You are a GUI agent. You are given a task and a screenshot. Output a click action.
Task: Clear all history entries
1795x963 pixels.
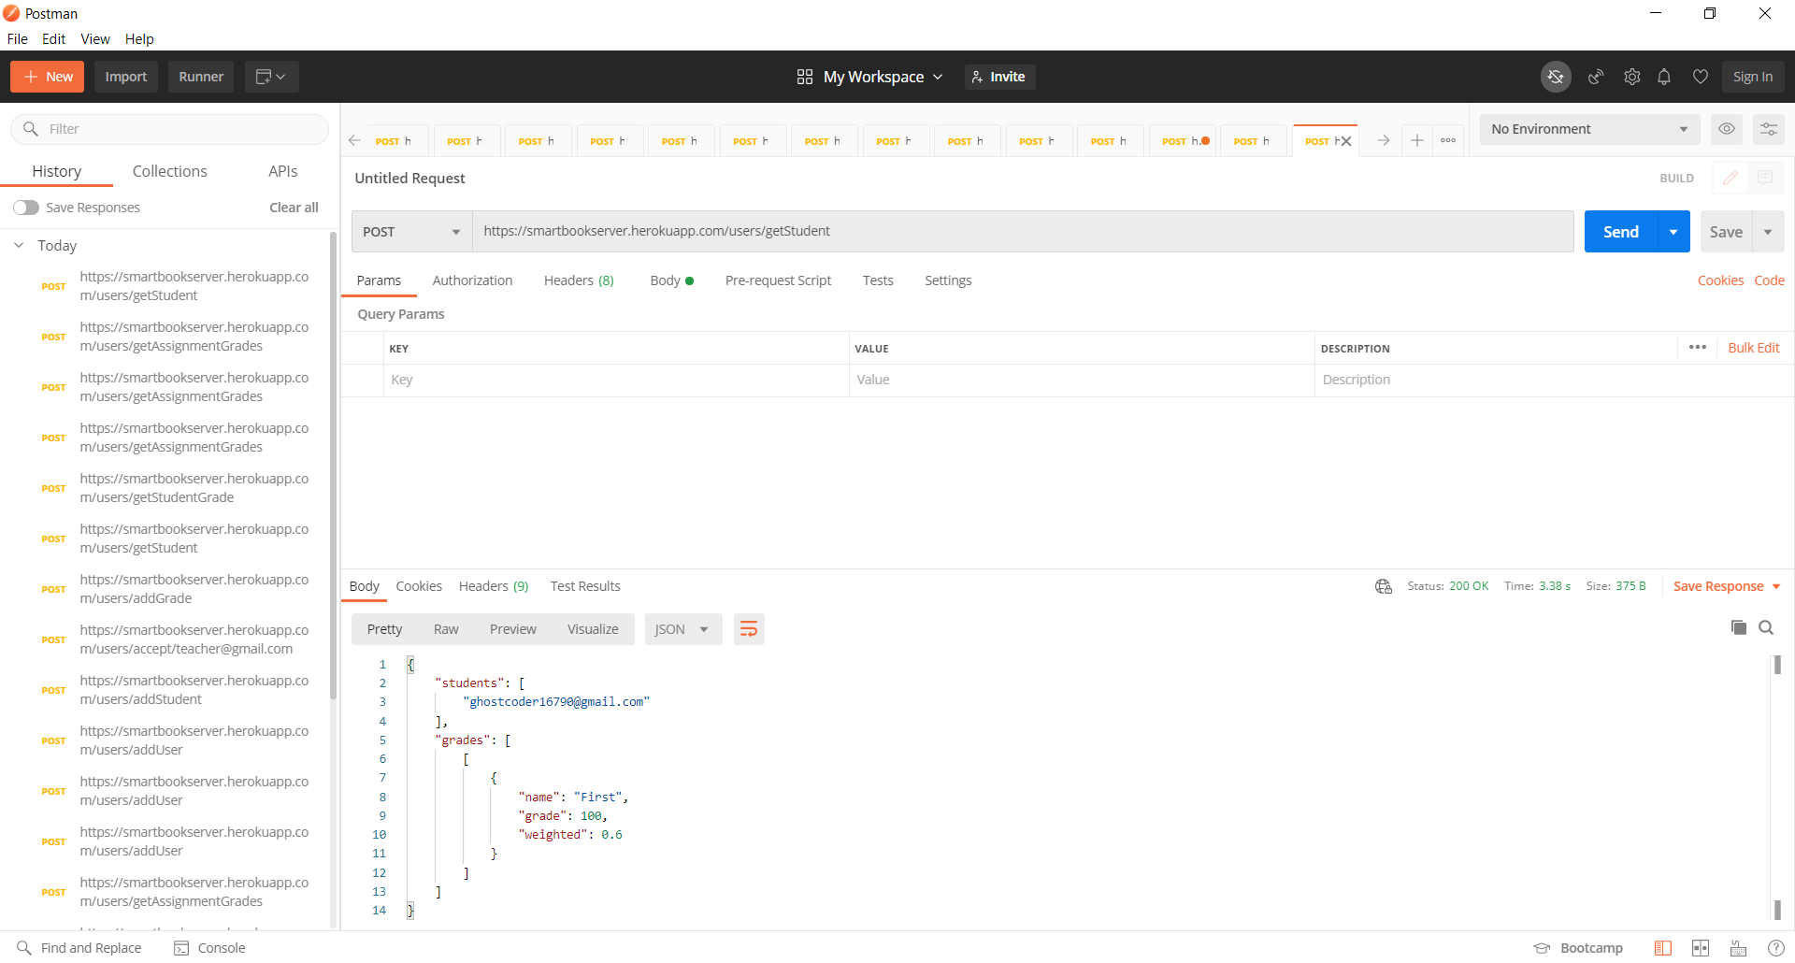coord(294,208)
